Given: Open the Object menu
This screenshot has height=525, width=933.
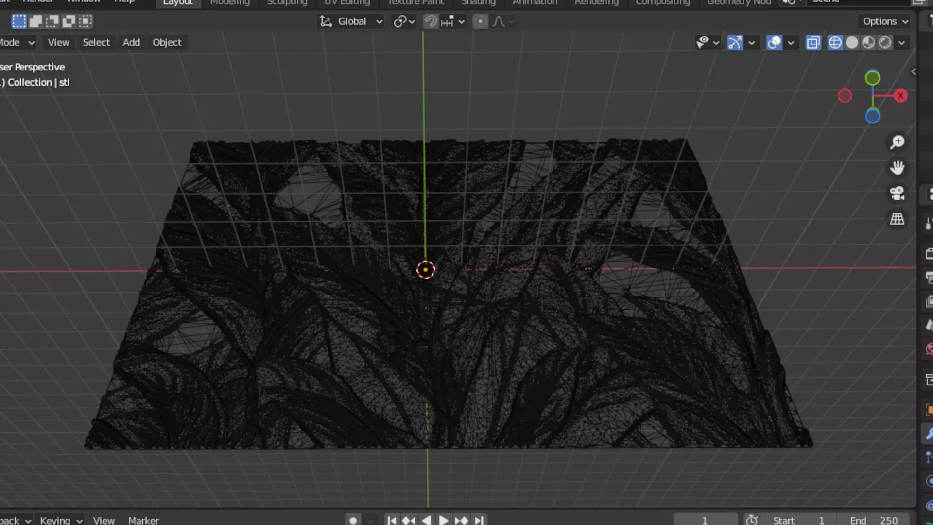Looking at the screenshot, I should pos(167,42).
